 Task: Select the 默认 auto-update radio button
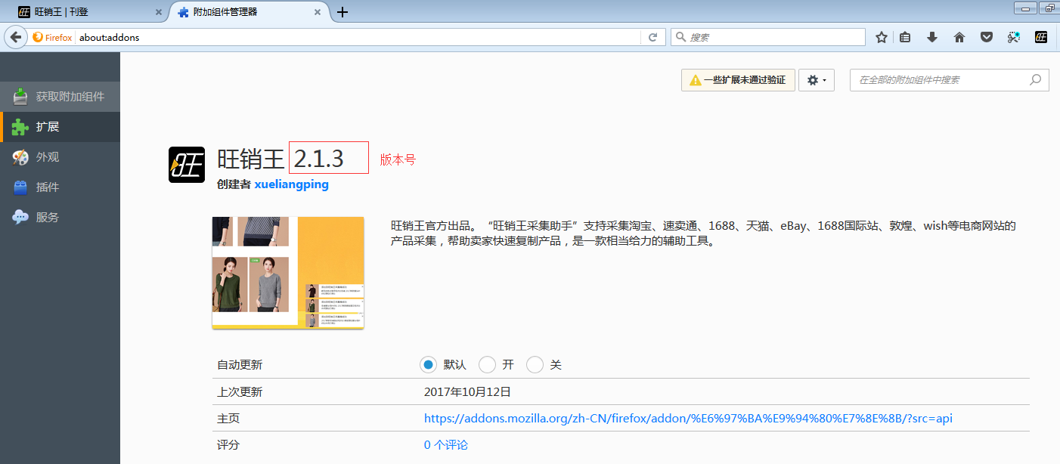(x=428, y=365)
